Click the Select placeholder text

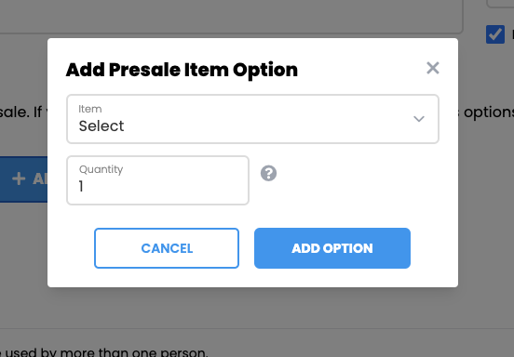(101, 126)
